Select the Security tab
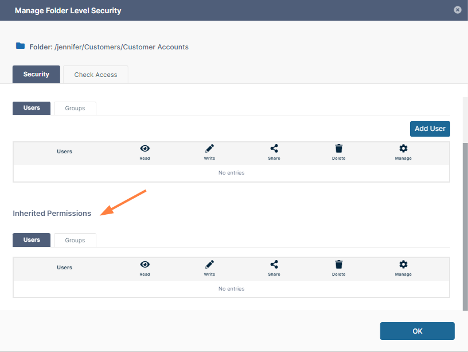This screenshot has width=468, height=352. click(x=36, y=74)
